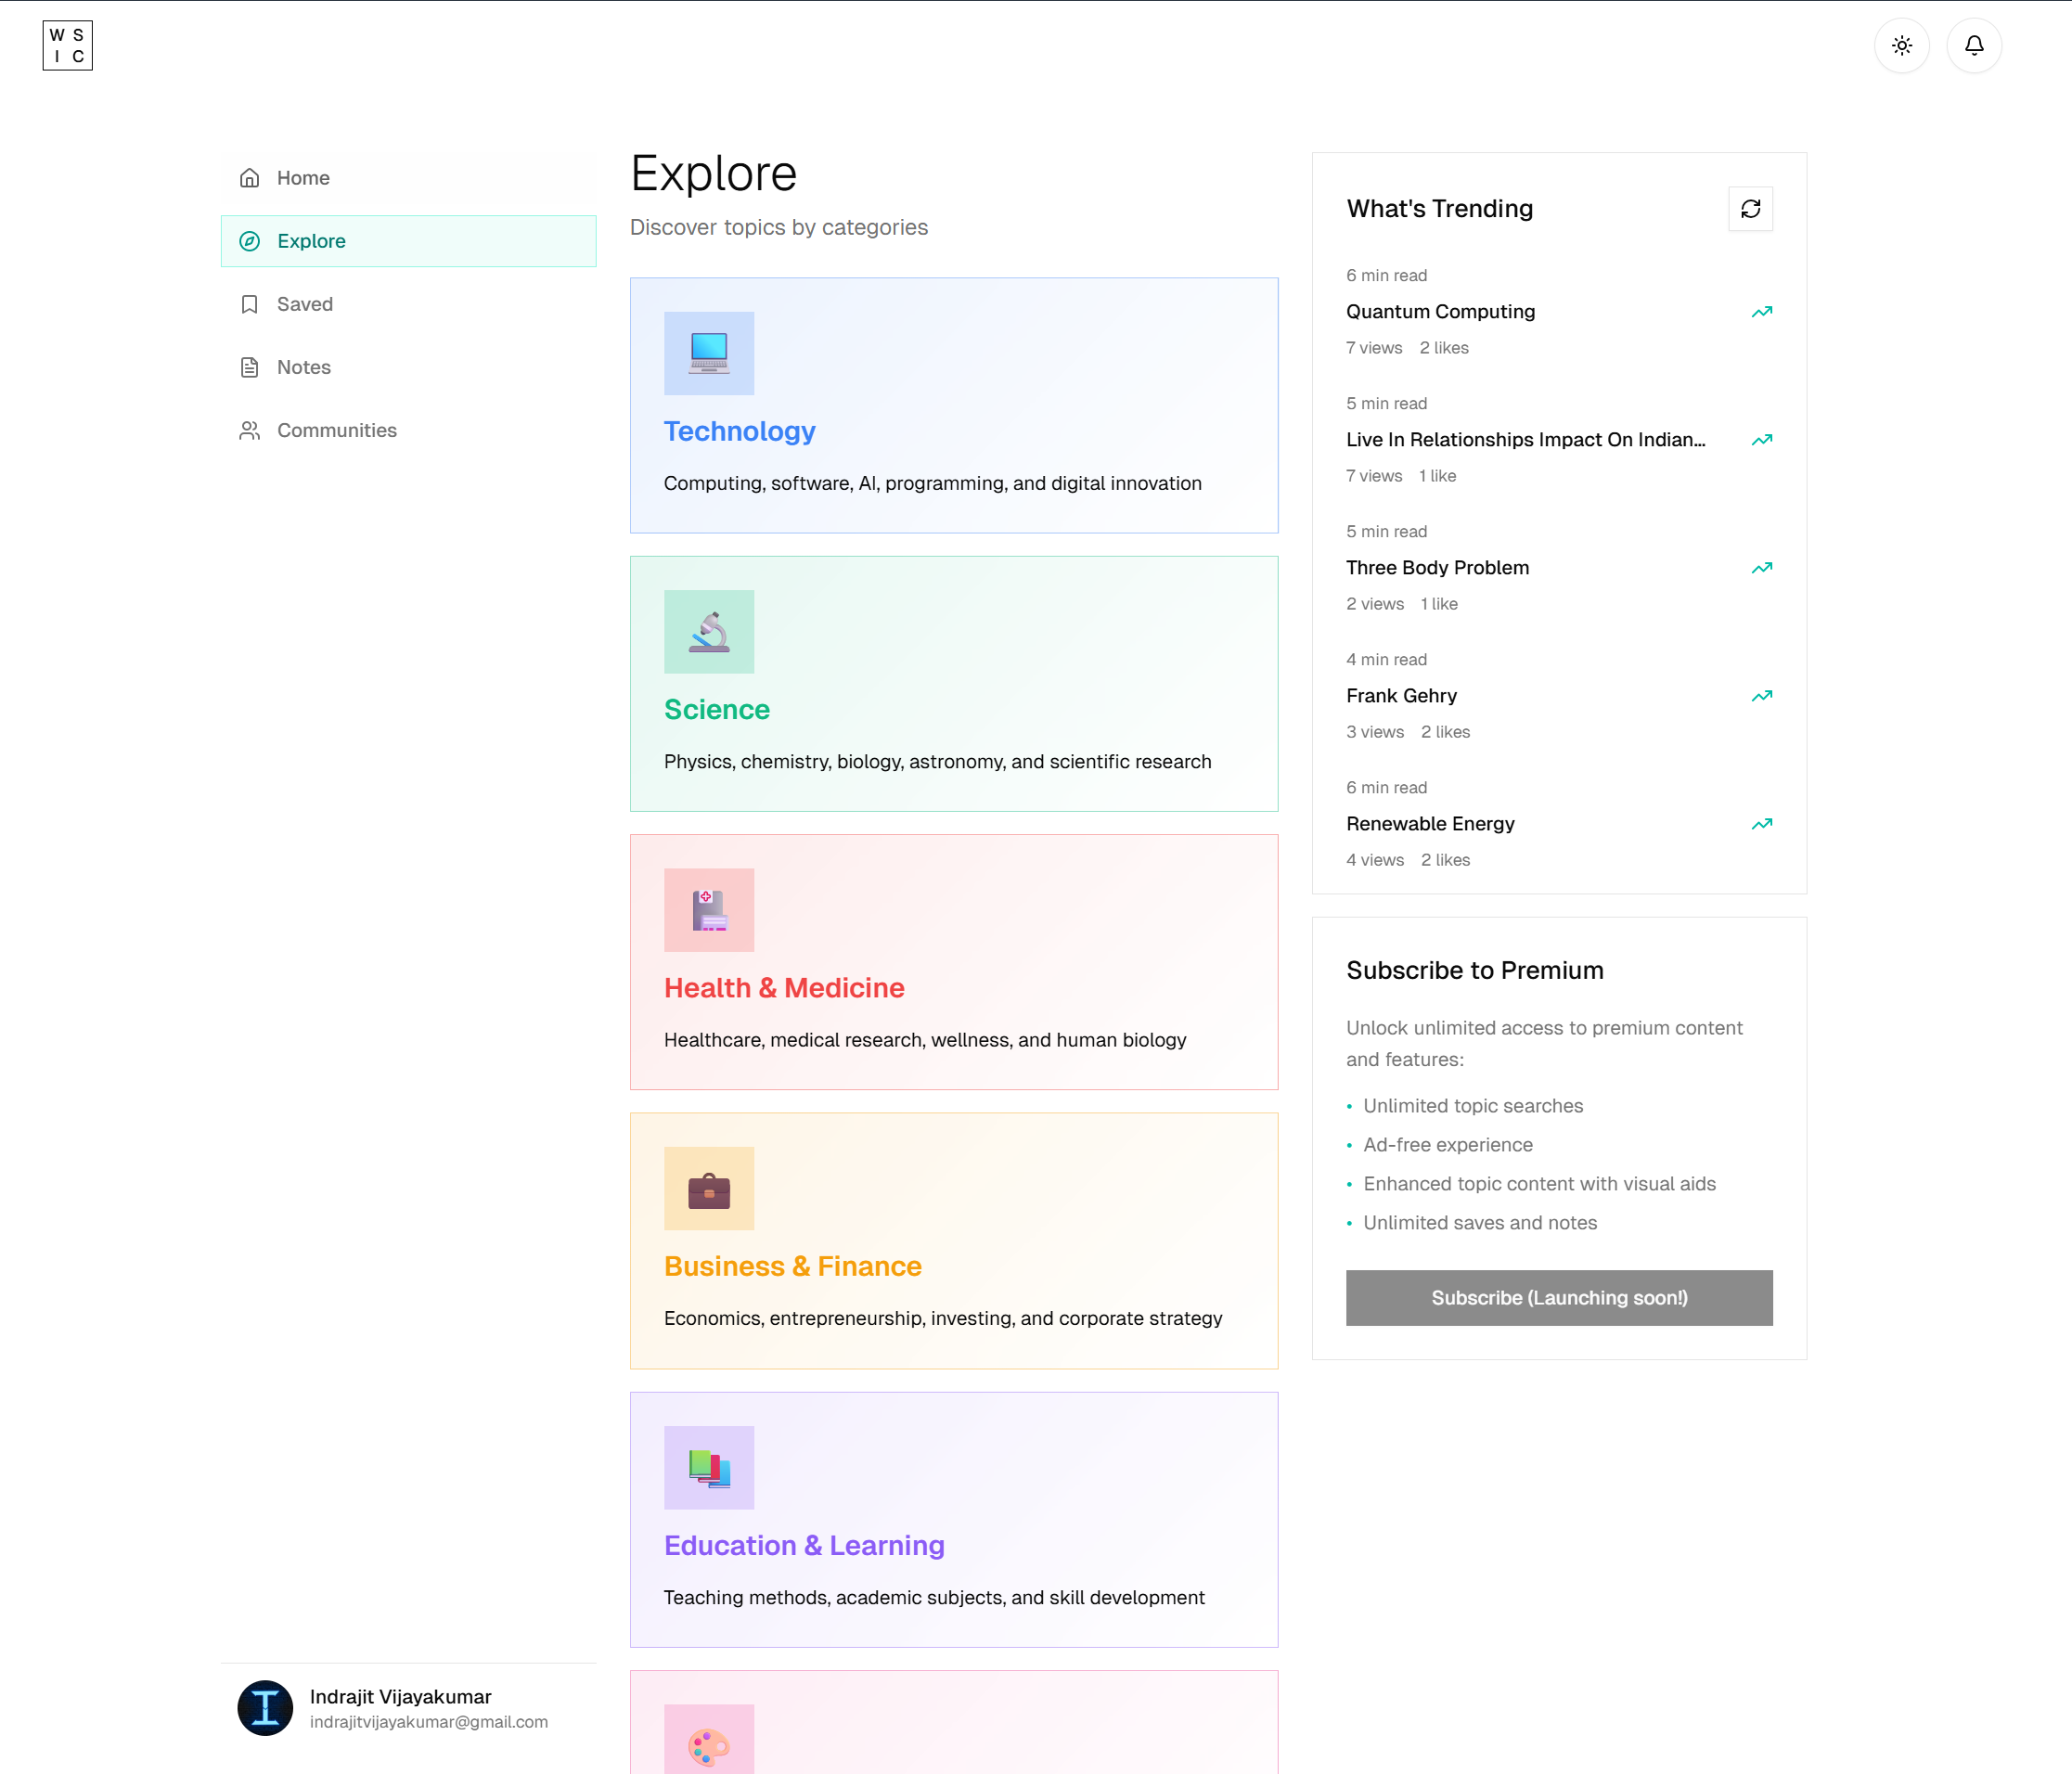Open Communities in the sidebar
Viewport: 2072px width, 1774px height.
(336, 430)
